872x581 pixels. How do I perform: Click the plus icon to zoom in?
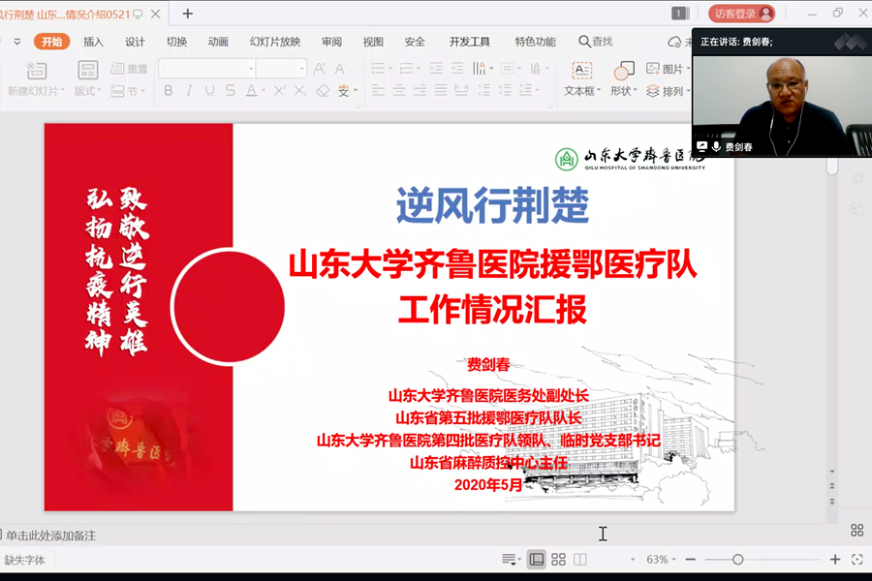[x=835, y=560]
